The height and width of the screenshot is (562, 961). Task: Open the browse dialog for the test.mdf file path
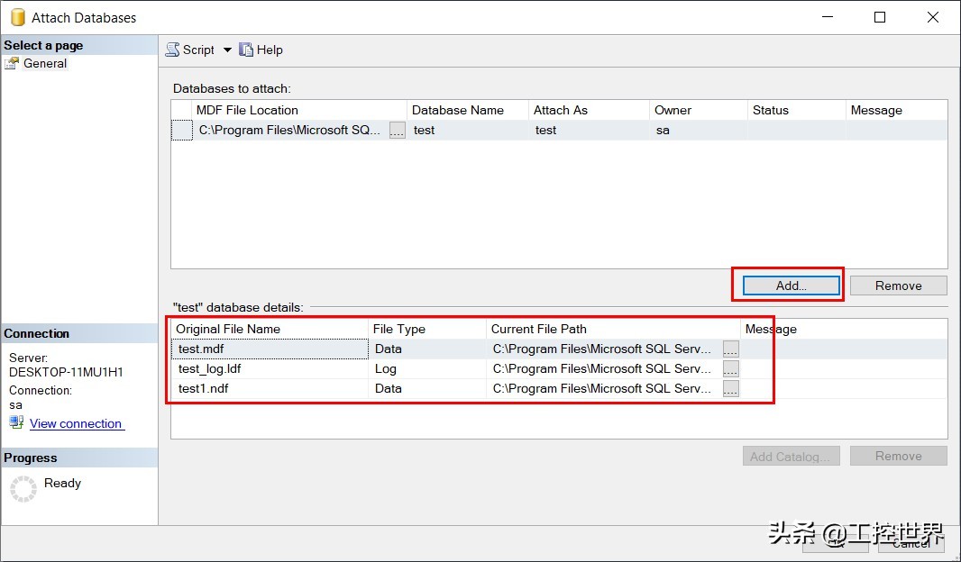[x=730, y=349]
